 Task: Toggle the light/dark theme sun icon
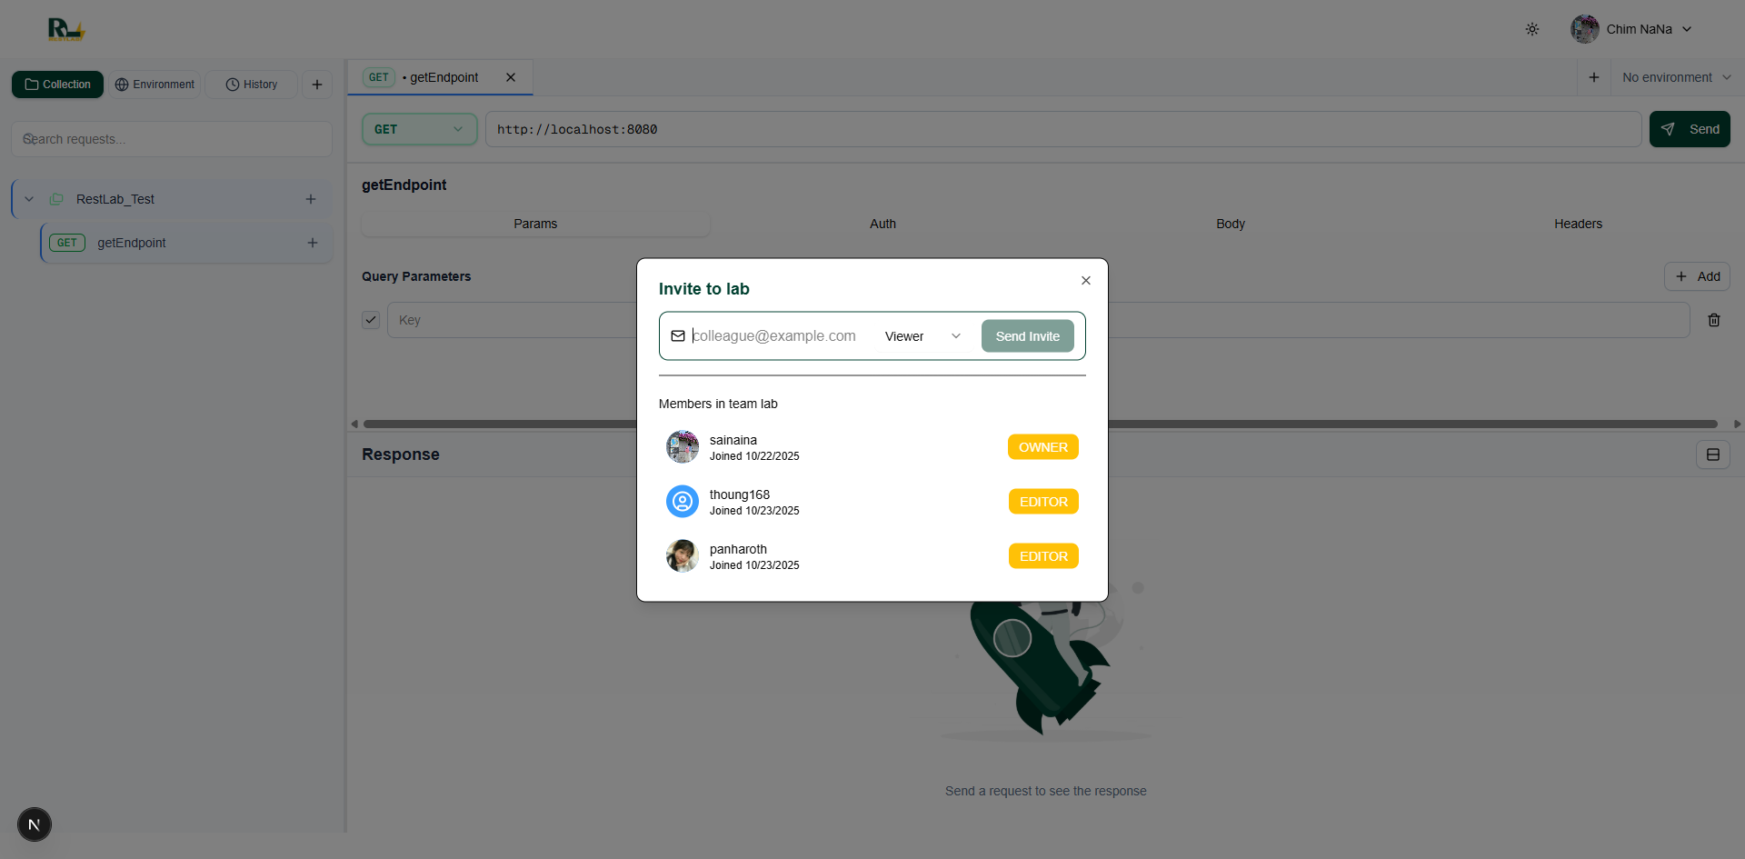1532,29
